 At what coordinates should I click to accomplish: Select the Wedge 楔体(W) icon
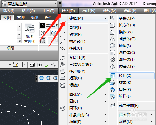[112, 32]
